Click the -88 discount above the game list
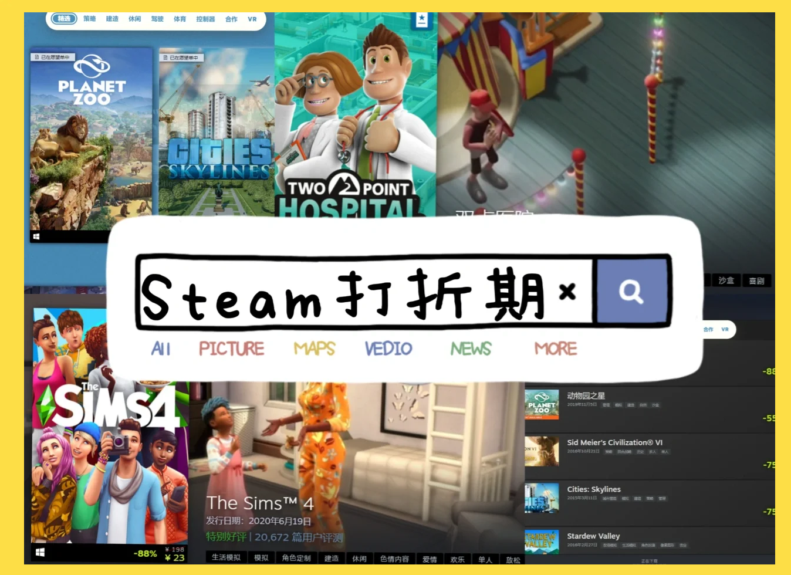This screenshot has height=575, width=791. (x=768, y=371)
